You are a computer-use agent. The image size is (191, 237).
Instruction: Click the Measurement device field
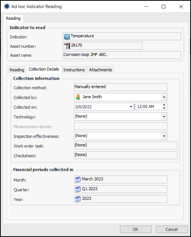[121, 126]
